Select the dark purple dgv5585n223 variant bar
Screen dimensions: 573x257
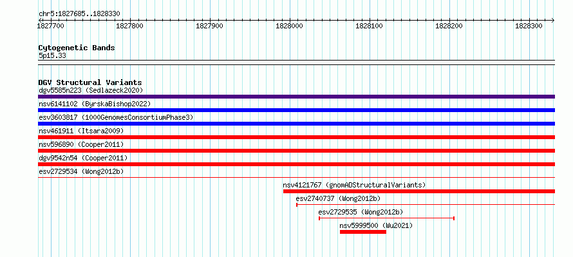click(296, 97)
